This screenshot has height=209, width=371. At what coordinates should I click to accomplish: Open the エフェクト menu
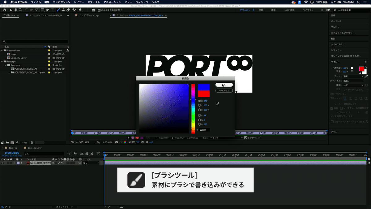(94, 2)
